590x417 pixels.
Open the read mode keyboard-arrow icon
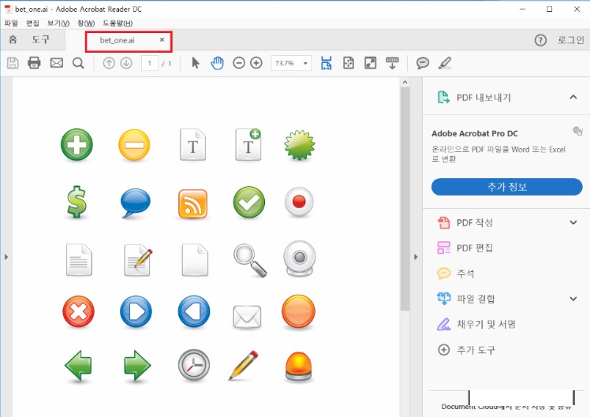(x=392, y=63)
